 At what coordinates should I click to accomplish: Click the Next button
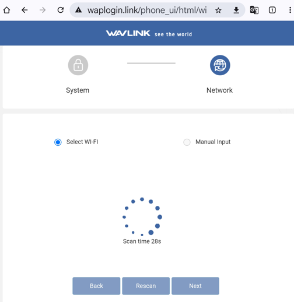[195, 286]
